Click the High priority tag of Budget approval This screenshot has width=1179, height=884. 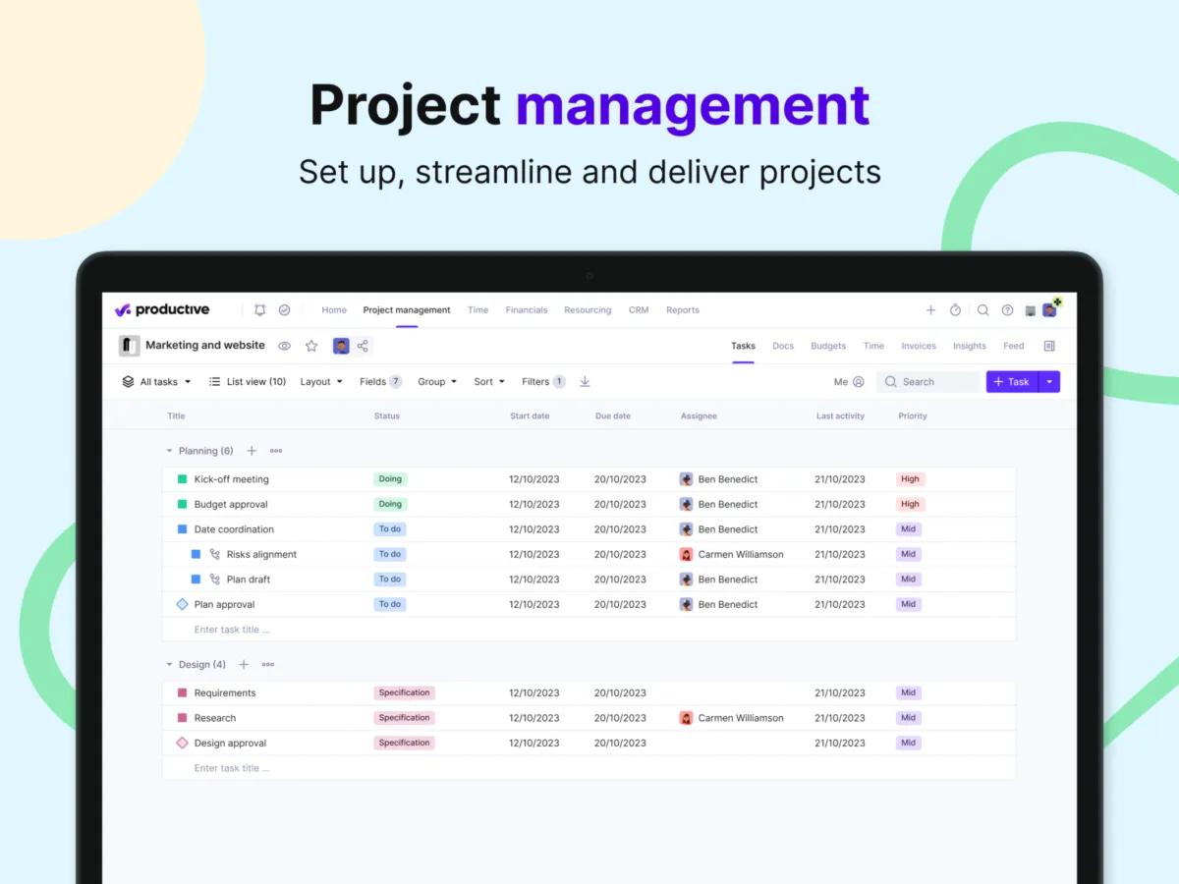pos(911,504)
